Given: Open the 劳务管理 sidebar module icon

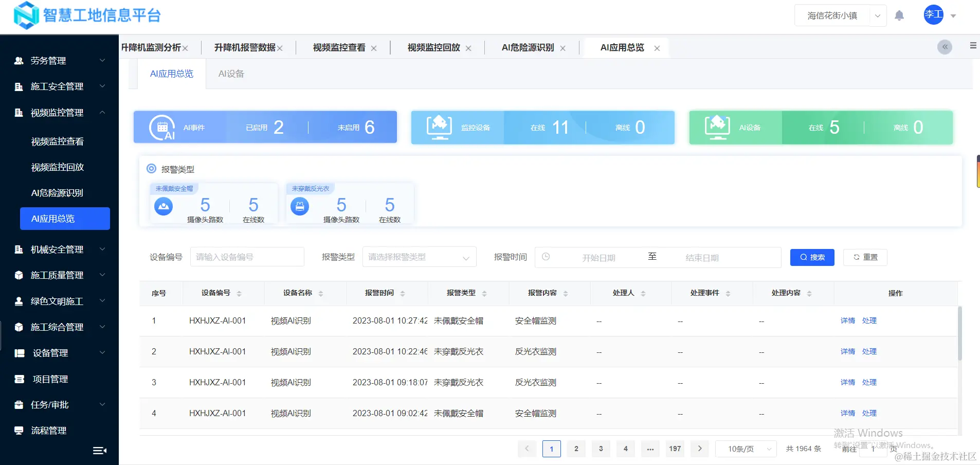Looking at the screenshot, I should pyautogui.click(x=18, y=60).
